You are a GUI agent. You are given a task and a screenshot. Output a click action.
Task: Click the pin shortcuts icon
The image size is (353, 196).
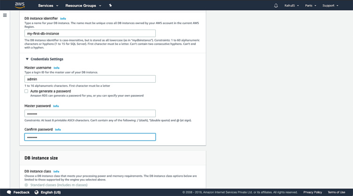coord(111,6)
